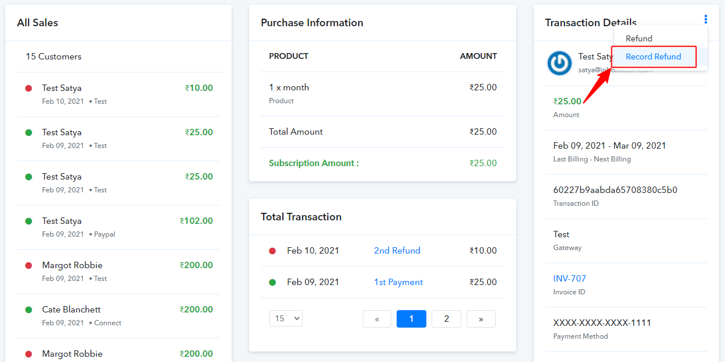Image resolution: width=725 pixels, height=362 pixels.
Task: Click the page 1 pagination button
Action: pyautogui.click(x=411, y=319)
